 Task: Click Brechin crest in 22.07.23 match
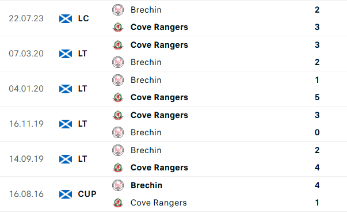[118, 10]
